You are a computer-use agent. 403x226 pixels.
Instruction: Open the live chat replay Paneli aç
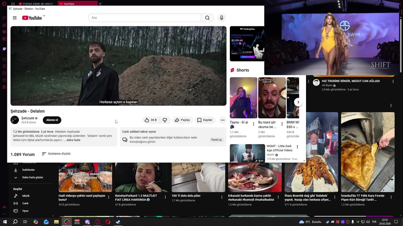(x=216, y=140)
